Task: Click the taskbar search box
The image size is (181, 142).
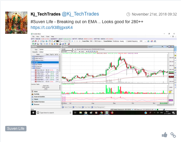Action: tap(54, 113)
